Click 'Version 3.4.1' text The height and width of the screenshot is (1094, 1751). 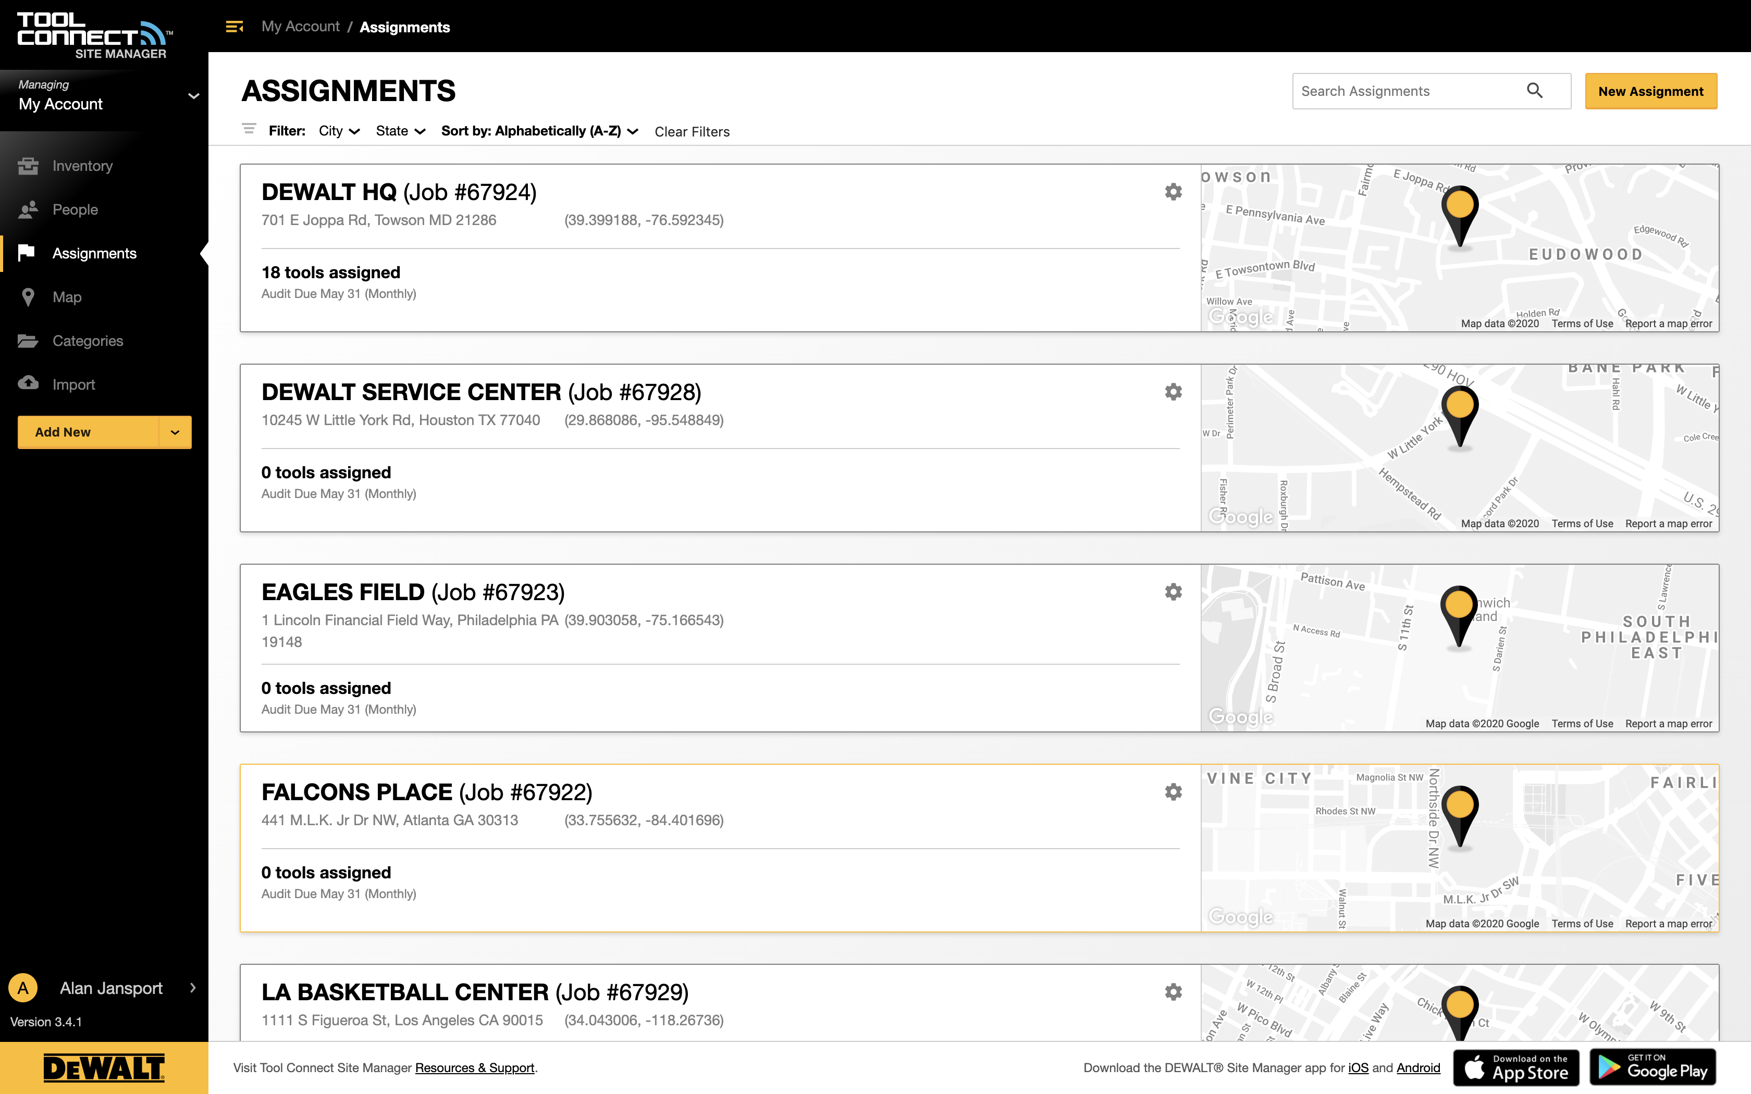[46, 1022]
